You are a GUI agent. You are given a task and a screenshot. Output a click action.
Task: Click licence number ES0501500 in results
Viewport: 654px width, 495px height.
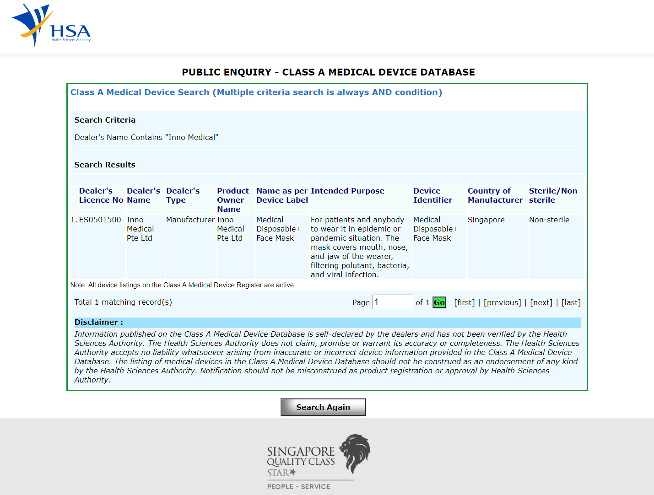[x=100, y=220]
